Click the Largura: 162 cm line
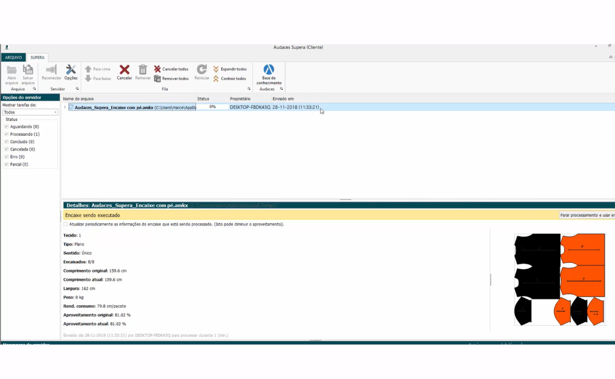615x379 pixels. pos(79,289)
